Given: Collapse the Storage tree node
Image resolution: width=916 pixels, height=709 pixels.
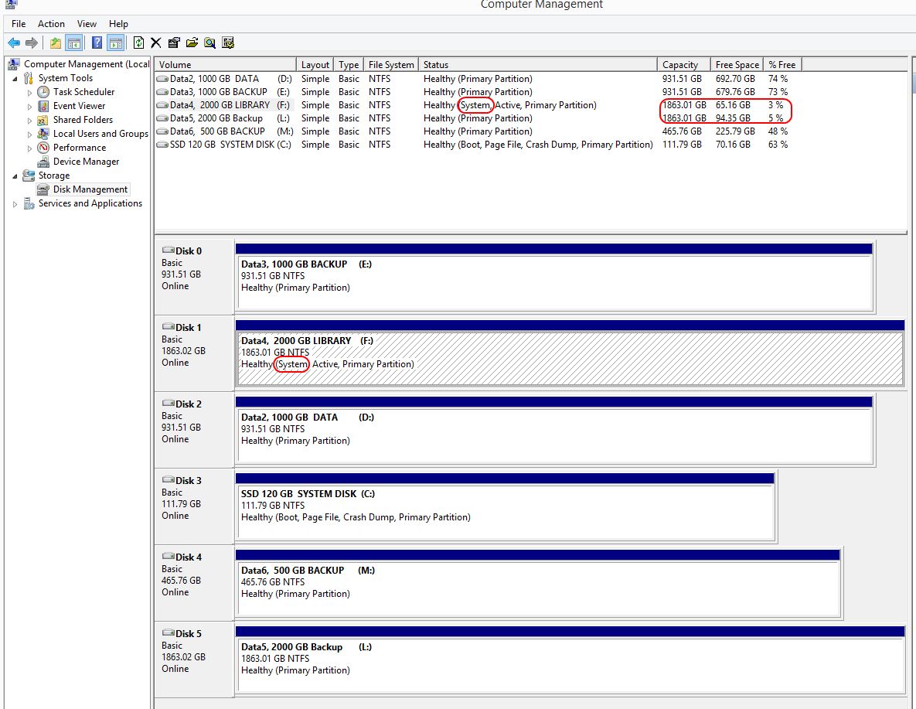Looking at the screenshot, I should pos(15,176).
